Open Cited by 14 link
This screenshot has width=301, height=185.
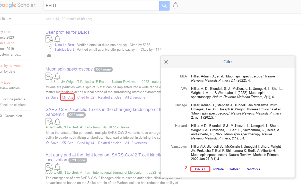pyautogui.click(x=86, y=143)
